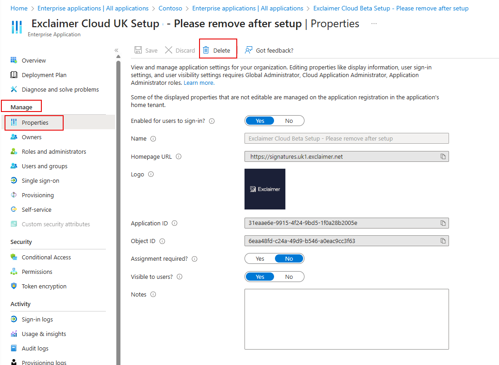
Task: Set Enabled for users to sign-in to No
Action: 289,121
